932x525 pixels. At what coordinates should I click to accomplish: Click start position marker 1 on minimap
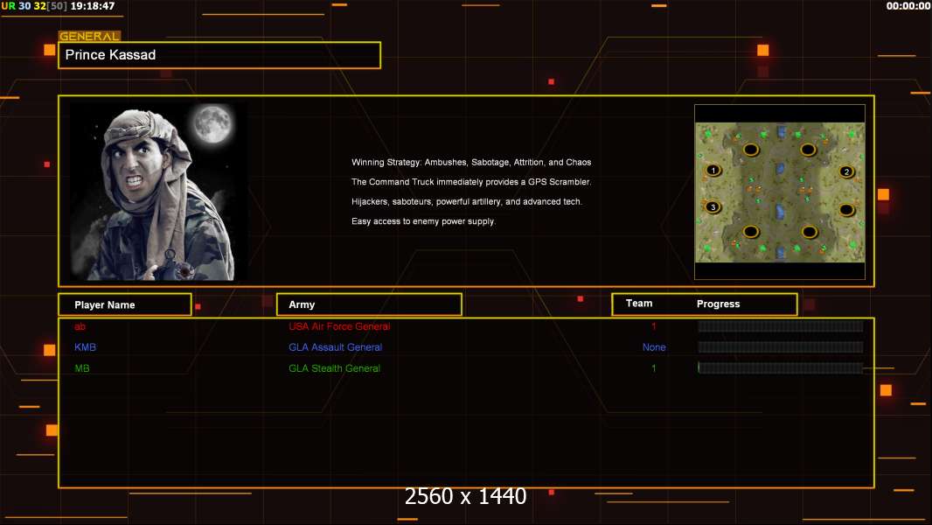point(713,171)
